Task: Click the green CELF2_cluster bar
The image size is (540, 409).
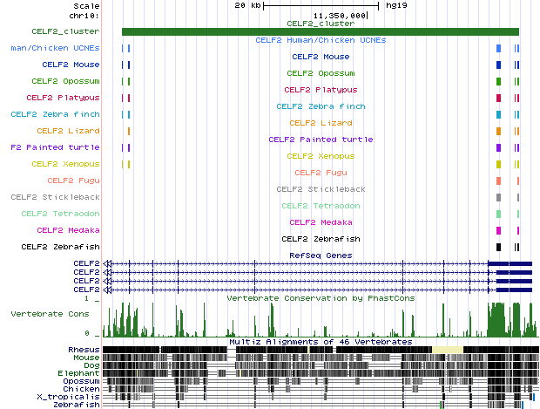Action: (320, 32)
